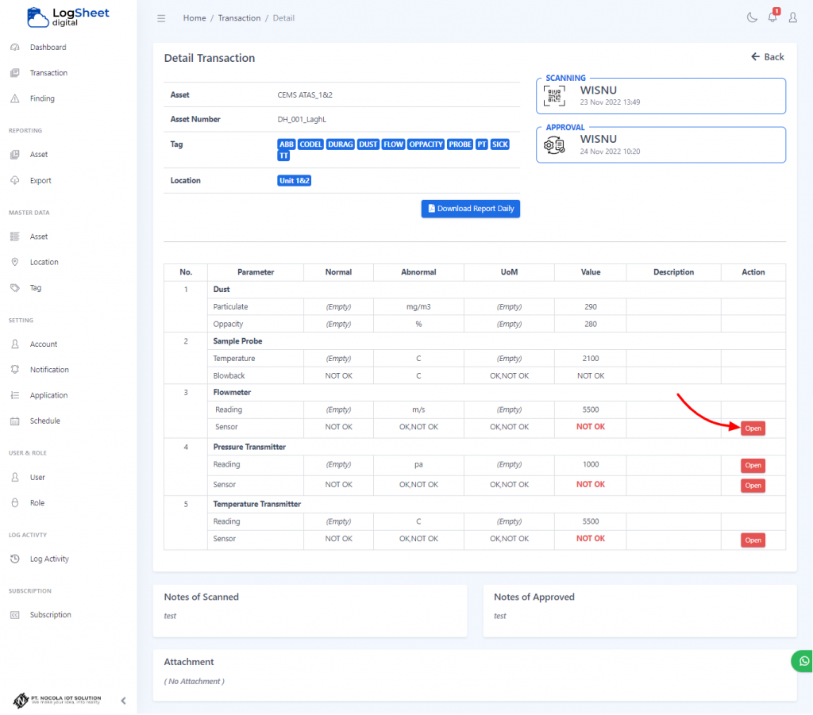Click the Log Activity clock icon
This screenshot has height=715, width=813.
(15, 559)
